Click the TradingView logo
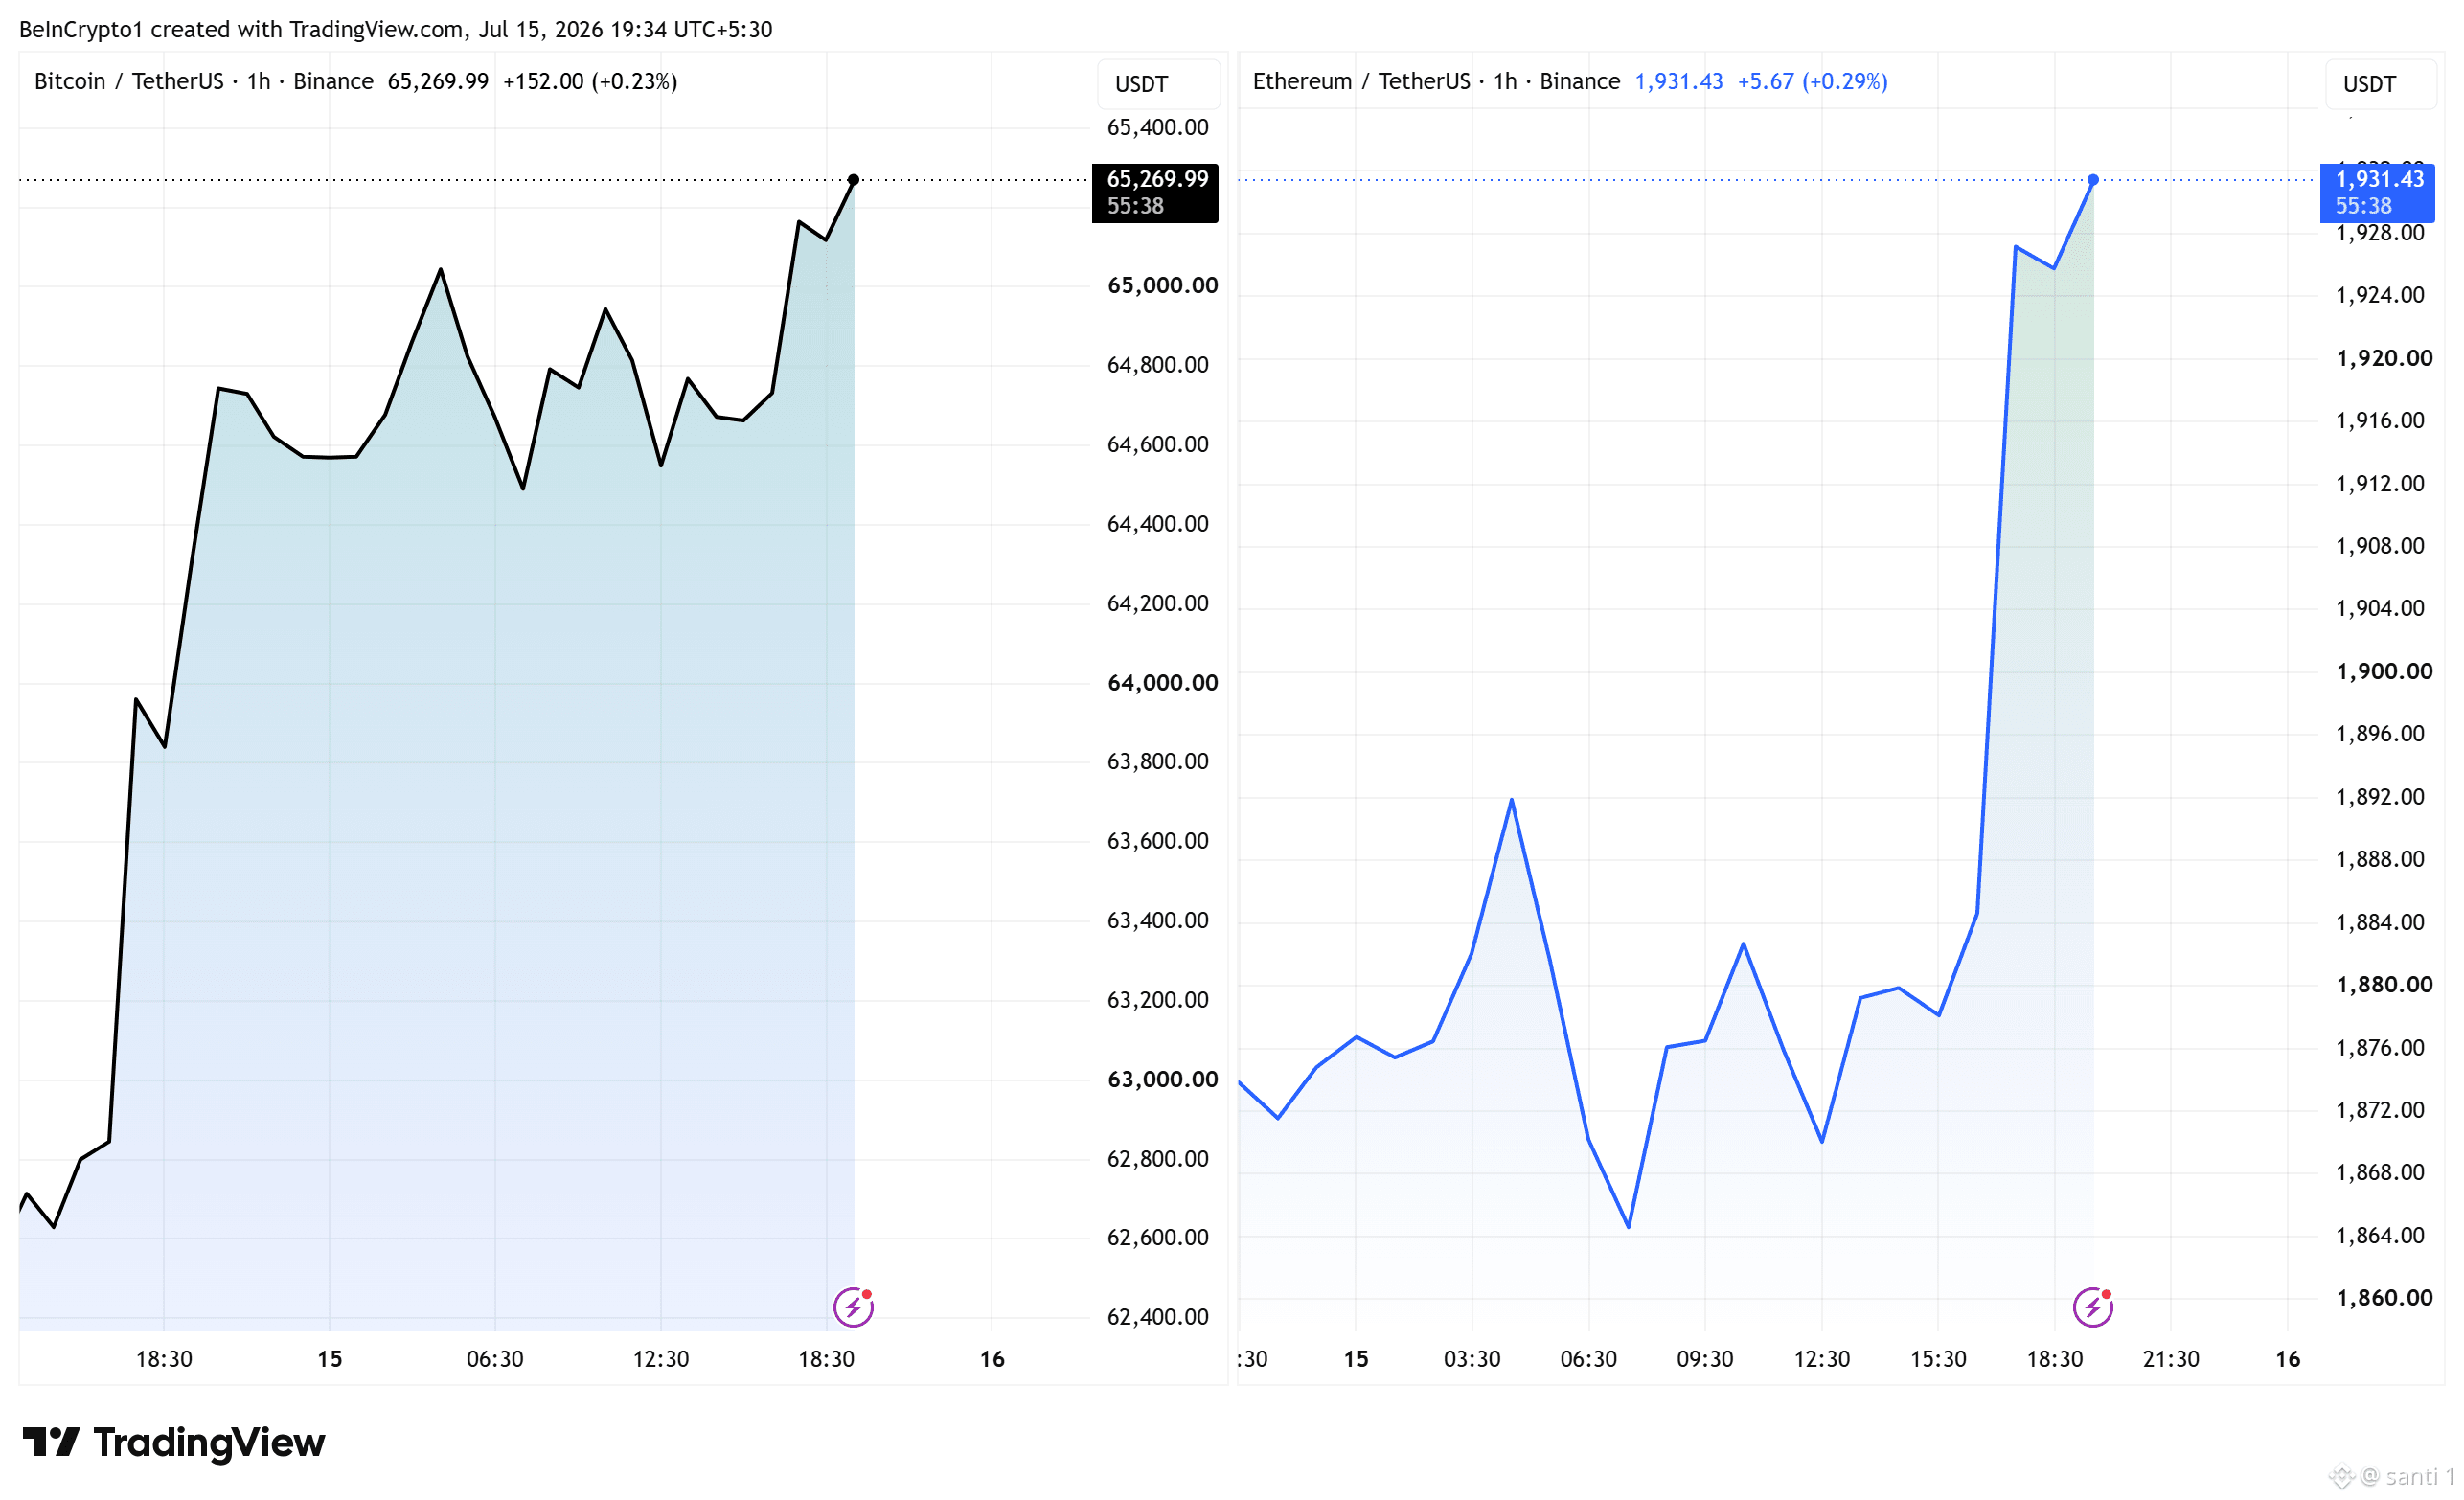2464x1500 pixels. [174, 1442]
